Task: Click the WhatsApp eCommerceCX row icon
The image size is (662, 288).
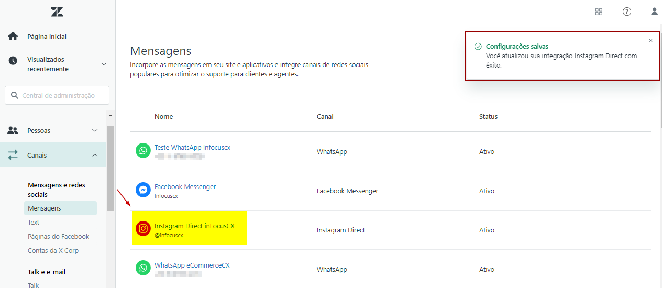Action: (x=143, y=268)
